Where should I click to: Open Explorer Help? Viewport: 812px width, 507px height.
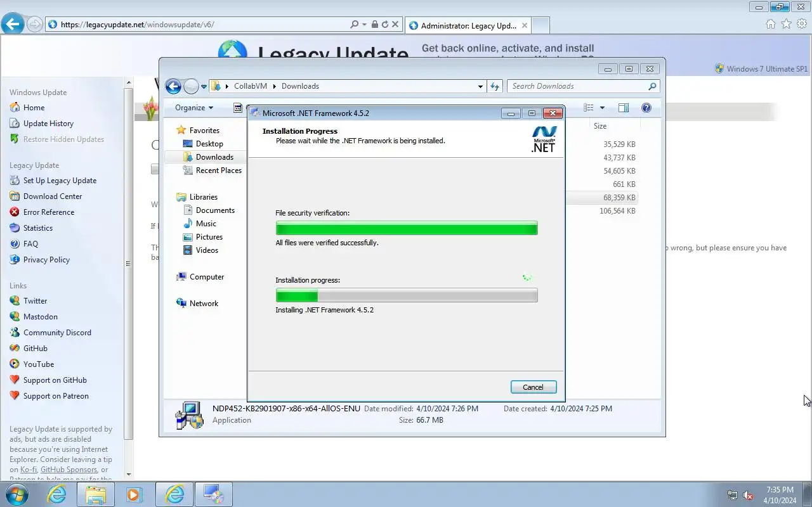tap(646, 108)
